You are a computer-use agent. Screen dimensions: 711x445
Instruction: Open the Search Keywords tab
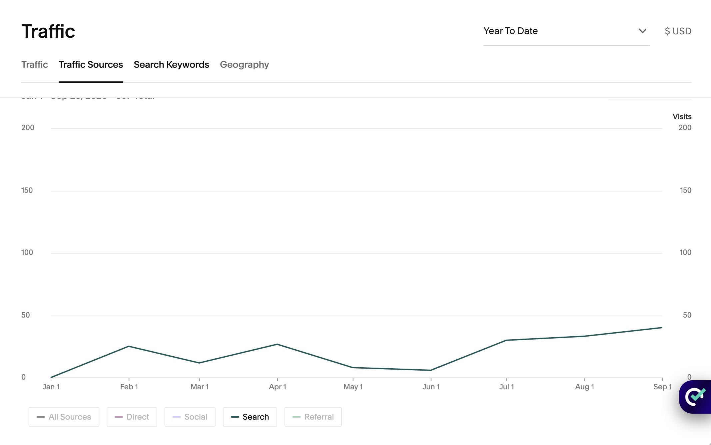tap(172, 64)
